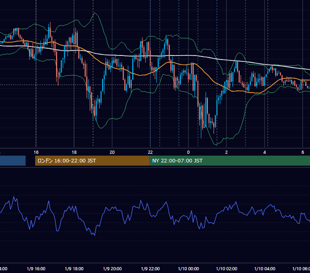Viewport: 310px width, 273px height.
Task: Click the 1/10 00:00 date label
Action: point(188,269)
